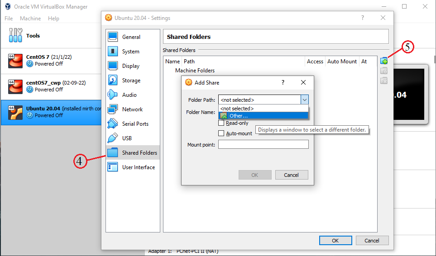Click the Storage disk icon
The width and height of the screenshot is (436, 256).
(x=113, y=80)
